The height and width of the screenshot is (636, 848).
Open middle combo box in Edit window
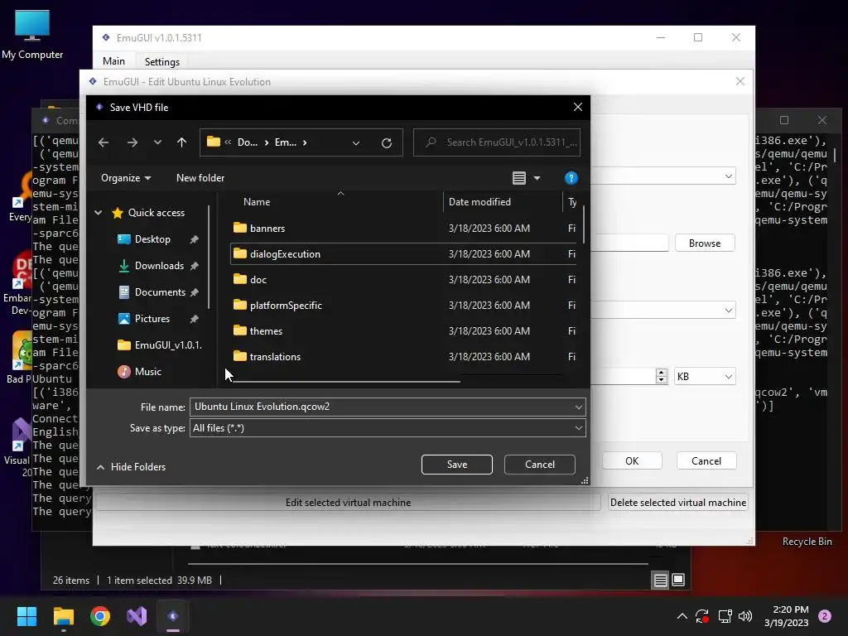pos(663,311)
